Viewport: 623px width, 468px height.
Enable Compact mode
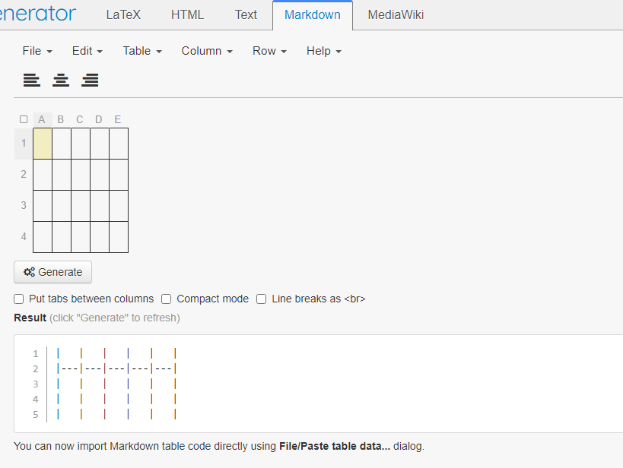click(166, 299)
